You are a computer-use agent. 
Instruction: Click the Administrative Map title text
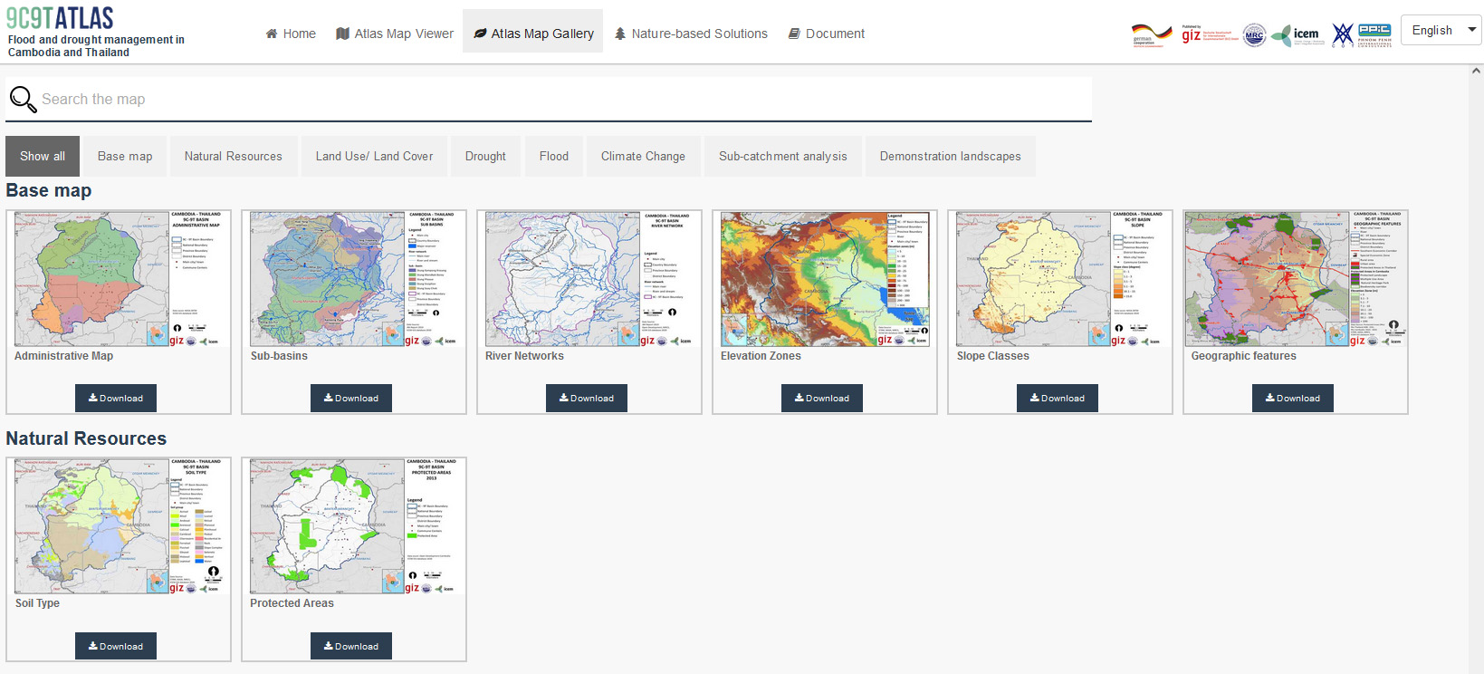(x=63, y=356)
